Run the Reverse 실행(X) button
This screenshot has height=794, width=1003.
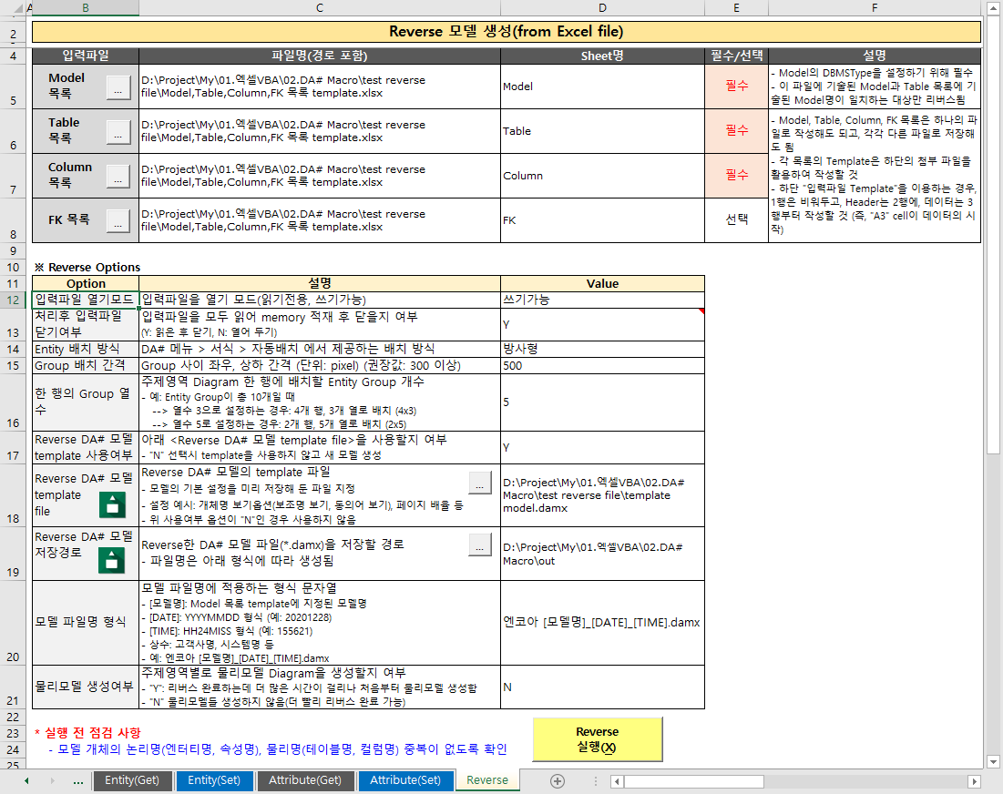[597, 739]
